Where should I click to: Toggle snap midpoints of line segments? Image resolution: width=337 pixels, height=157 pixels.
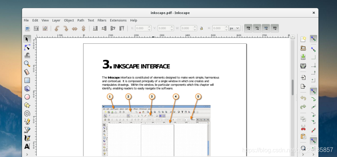point(313,130)
